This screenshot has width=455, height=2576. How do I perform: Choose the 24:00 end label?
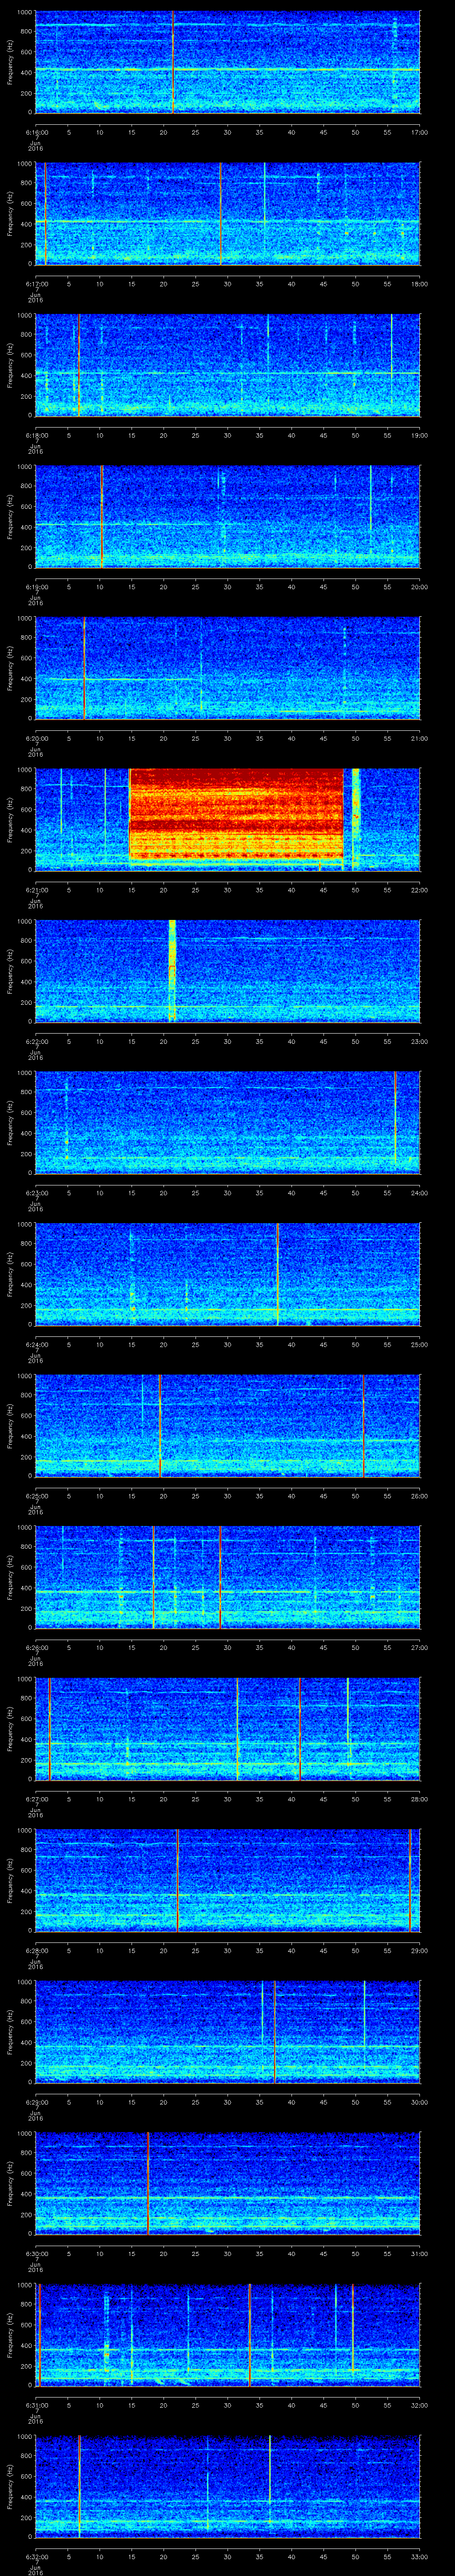pos(419,1192)
